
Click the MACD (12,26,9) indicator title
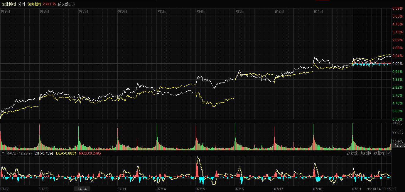(x=19, y=153)
